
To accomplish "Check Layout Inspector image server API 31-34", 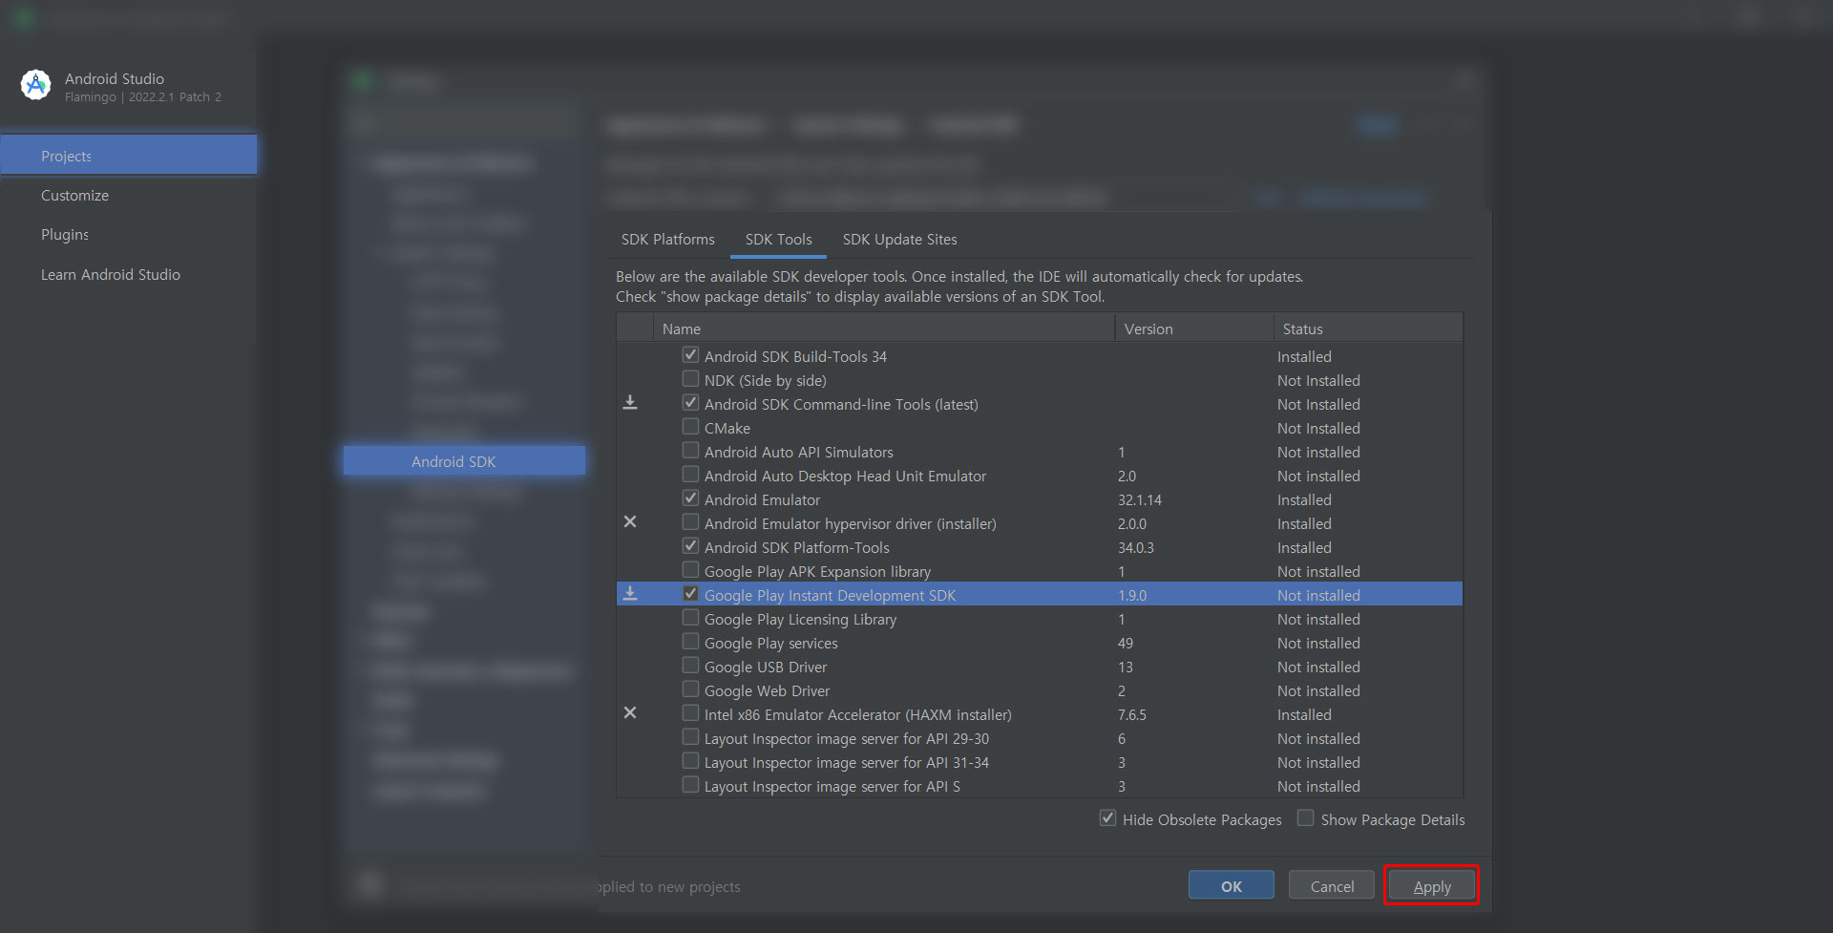I will pos(690,761).
